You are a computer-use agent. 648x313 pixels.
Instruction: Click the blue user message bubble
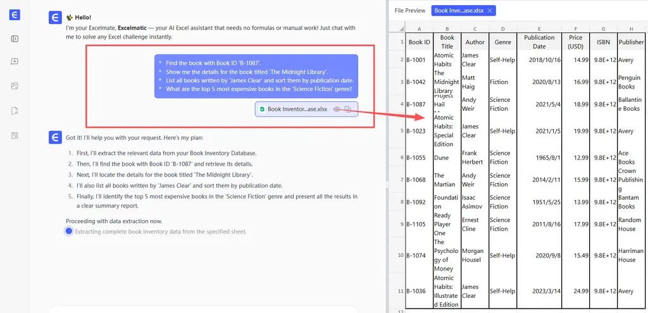256,76
